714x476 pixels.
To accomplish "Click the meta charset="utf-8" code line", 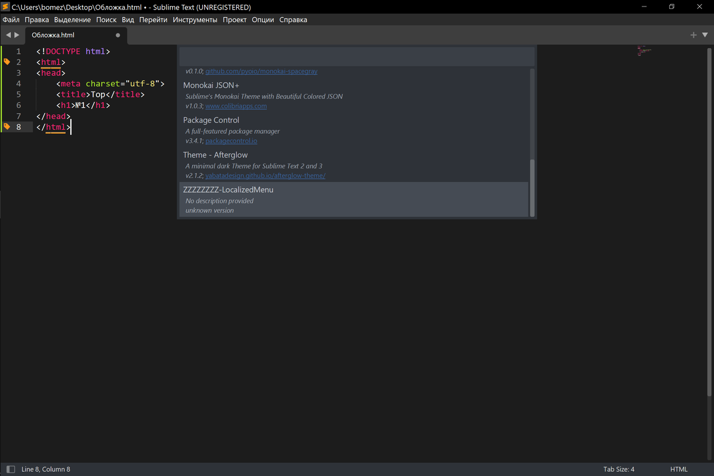I will pyautogui.click(x=110, y=84).
